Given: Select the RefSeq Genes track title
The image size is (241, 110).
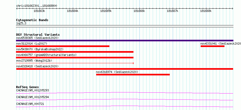Looking at the screenshot, I should coord(28,87).
